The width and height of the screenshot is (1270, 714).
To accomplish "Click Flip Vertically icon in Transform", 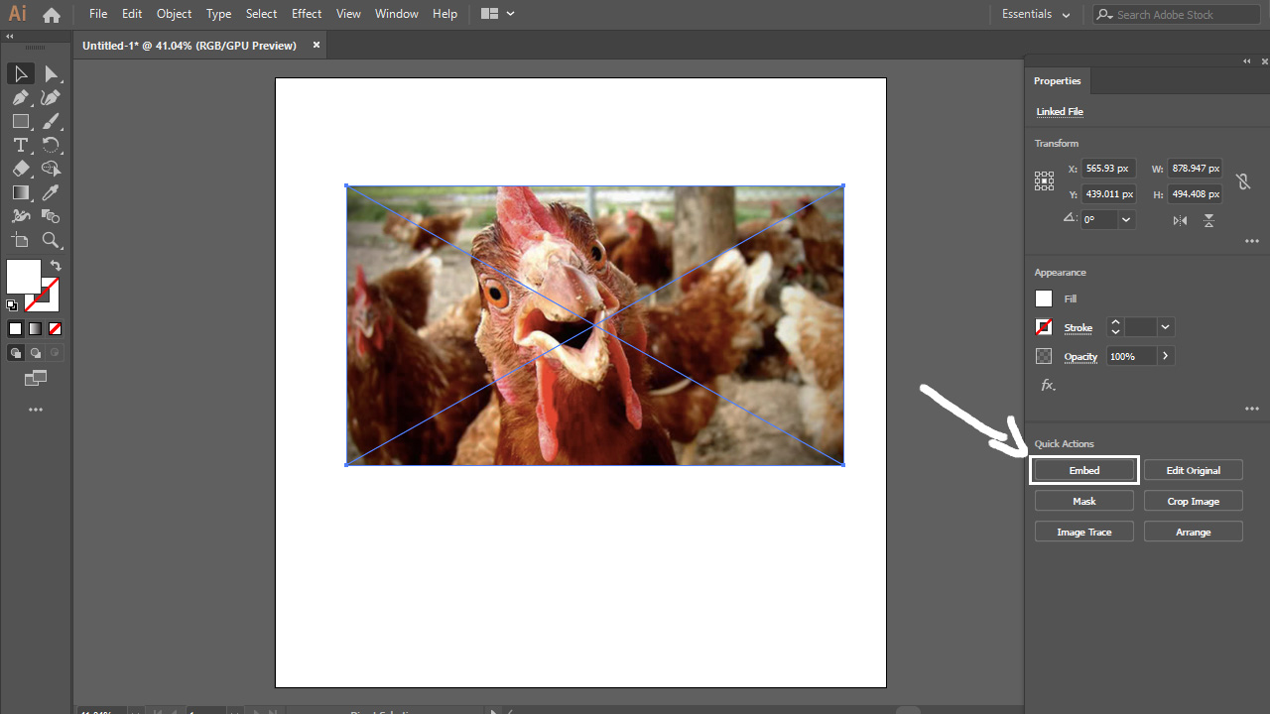I will [x=1208, y=220].
